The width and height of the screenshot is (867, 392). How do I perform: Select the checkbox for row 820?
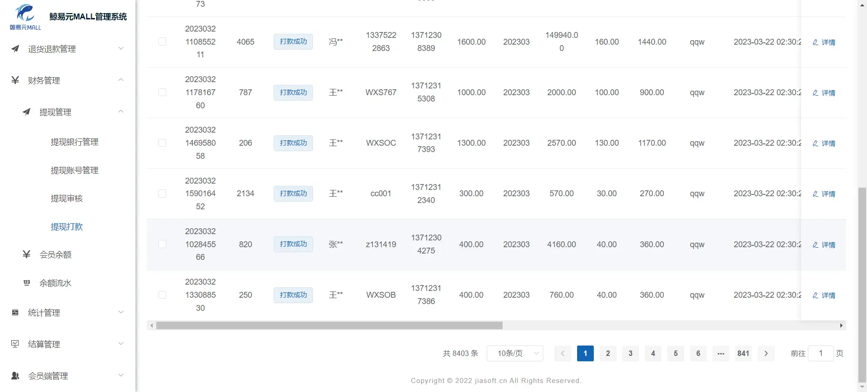[x=162, y=244]
